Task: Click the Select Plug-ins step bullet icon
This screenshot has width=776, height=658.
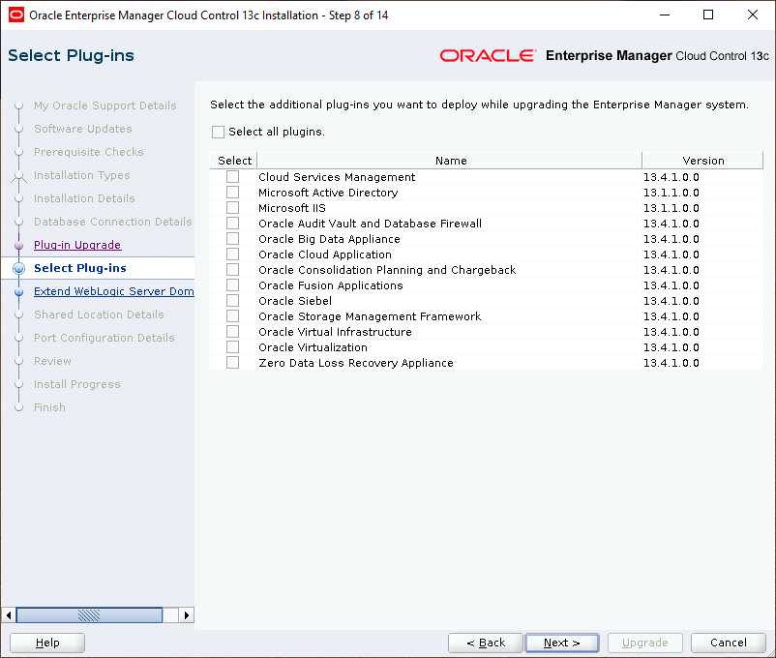Action: (18, 268)
